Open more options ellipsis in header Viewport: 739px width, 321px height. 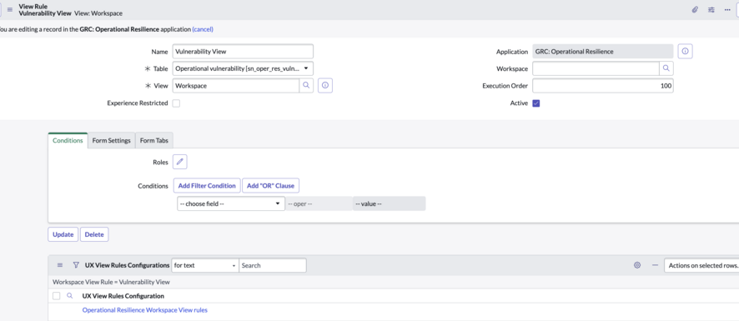tap(727, 9)
